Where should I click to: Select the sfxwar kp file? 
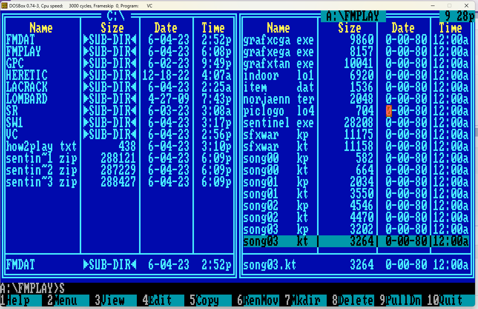pyautogui.click(x=356, y=134)
